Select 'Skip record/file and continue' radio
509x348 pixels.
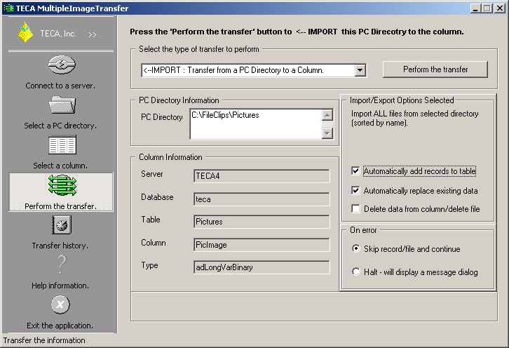pos(356,248)
